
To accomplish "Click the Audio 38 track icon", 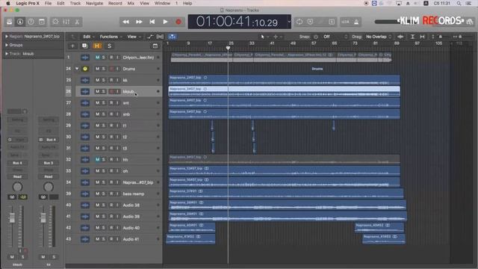I will (x=85, y=205).
